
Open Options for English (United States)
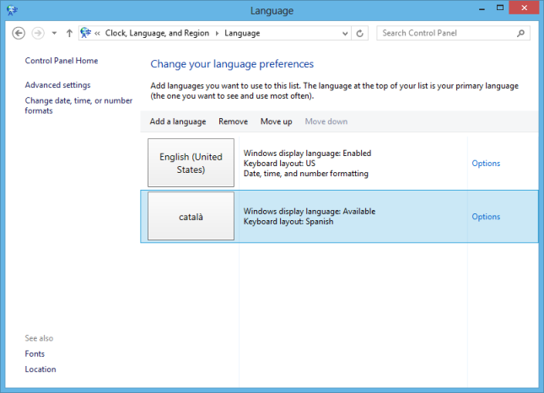point(486,163)
